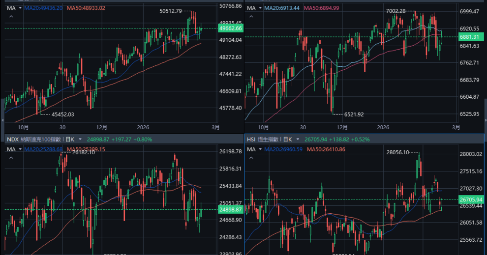
Task: Click the left scroll arrow on the top-left chart
Action: pyautogui.click(x=2, y=119)
